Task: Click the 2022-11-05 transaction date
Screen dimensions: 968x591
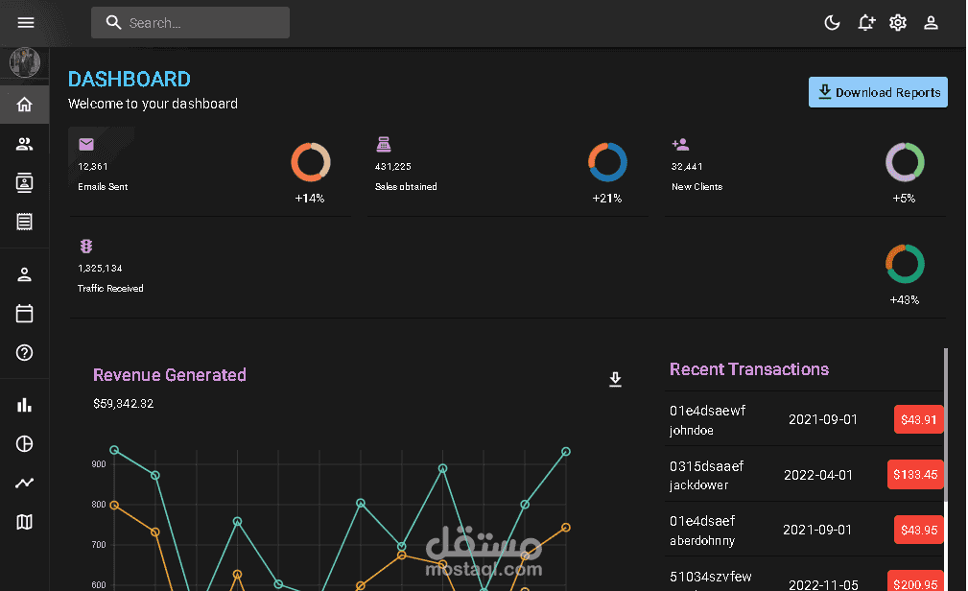Action: (823, 584)
